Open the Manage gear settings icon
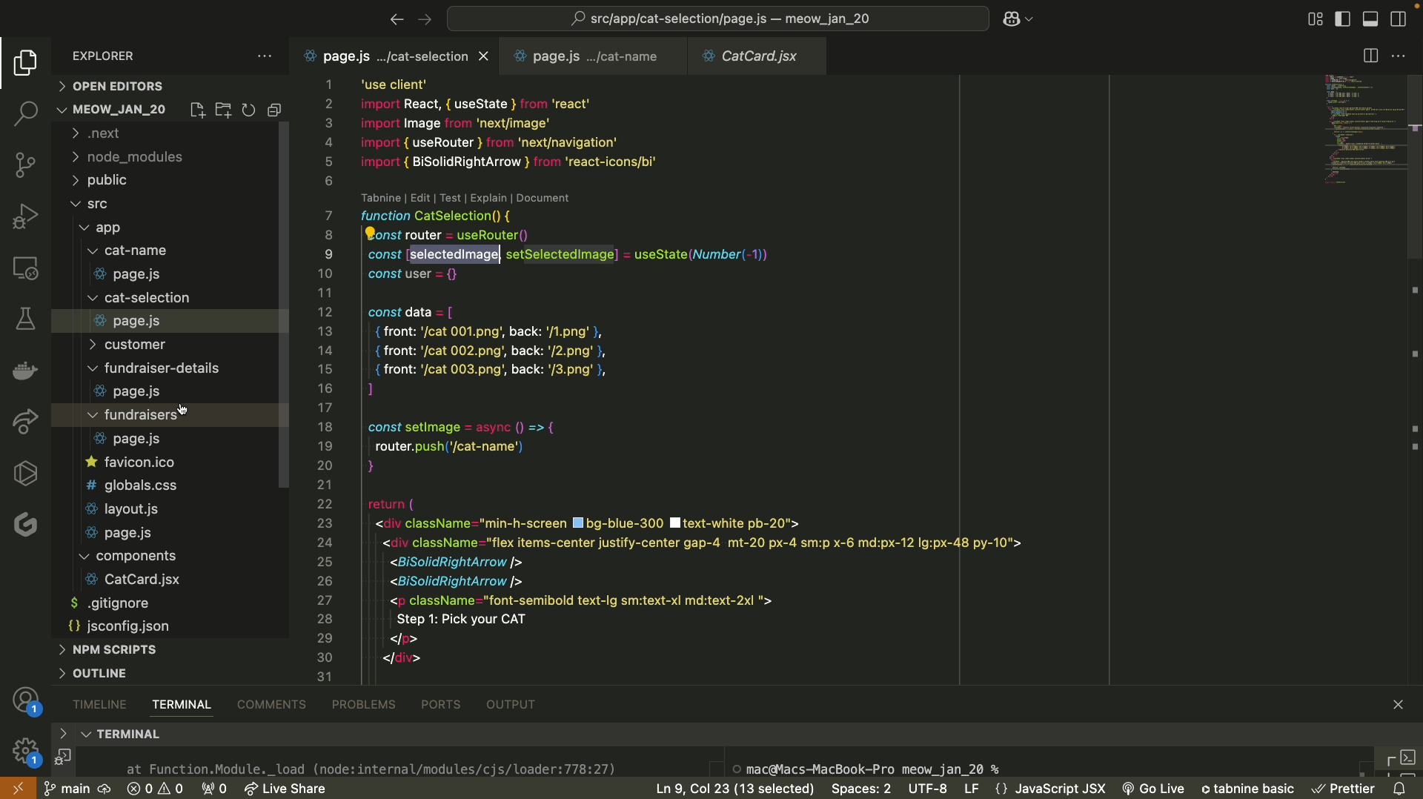The width and height of the screenshot is (1423, 799). [x=25, y=751]
